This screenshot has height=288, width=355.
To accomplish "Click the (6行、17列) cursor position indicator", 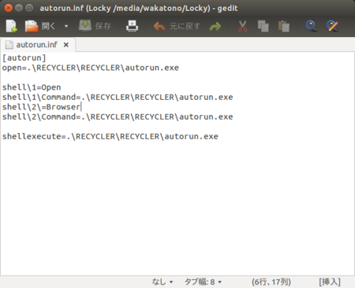I will (x=271, y=282).
